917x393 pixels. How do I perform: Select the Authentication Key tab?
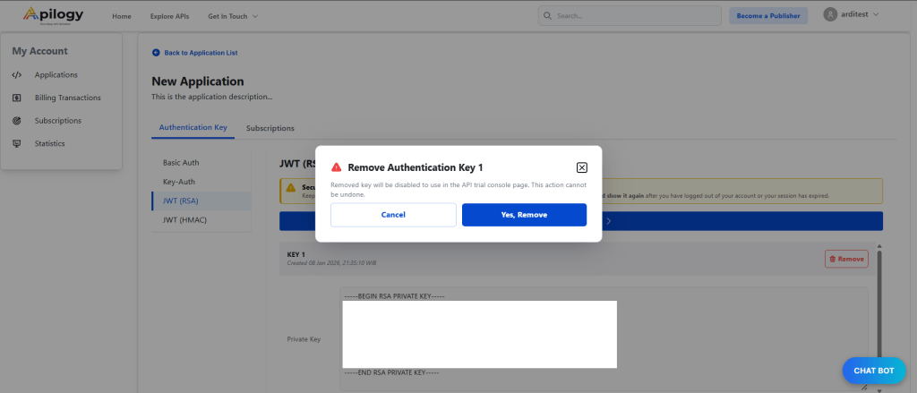(x=193, y=128)
